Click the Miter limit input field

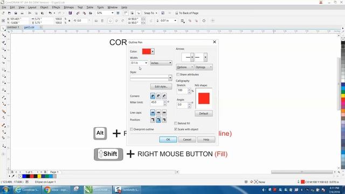click(x=157, y=102)
